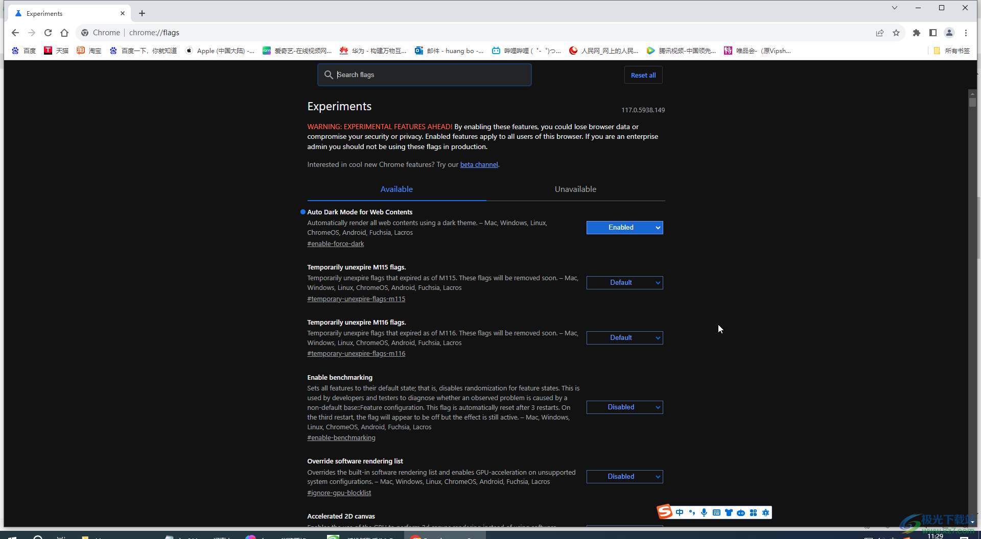
Task: Click the page vertical scrollbar thumb
Action: (972, 102)
